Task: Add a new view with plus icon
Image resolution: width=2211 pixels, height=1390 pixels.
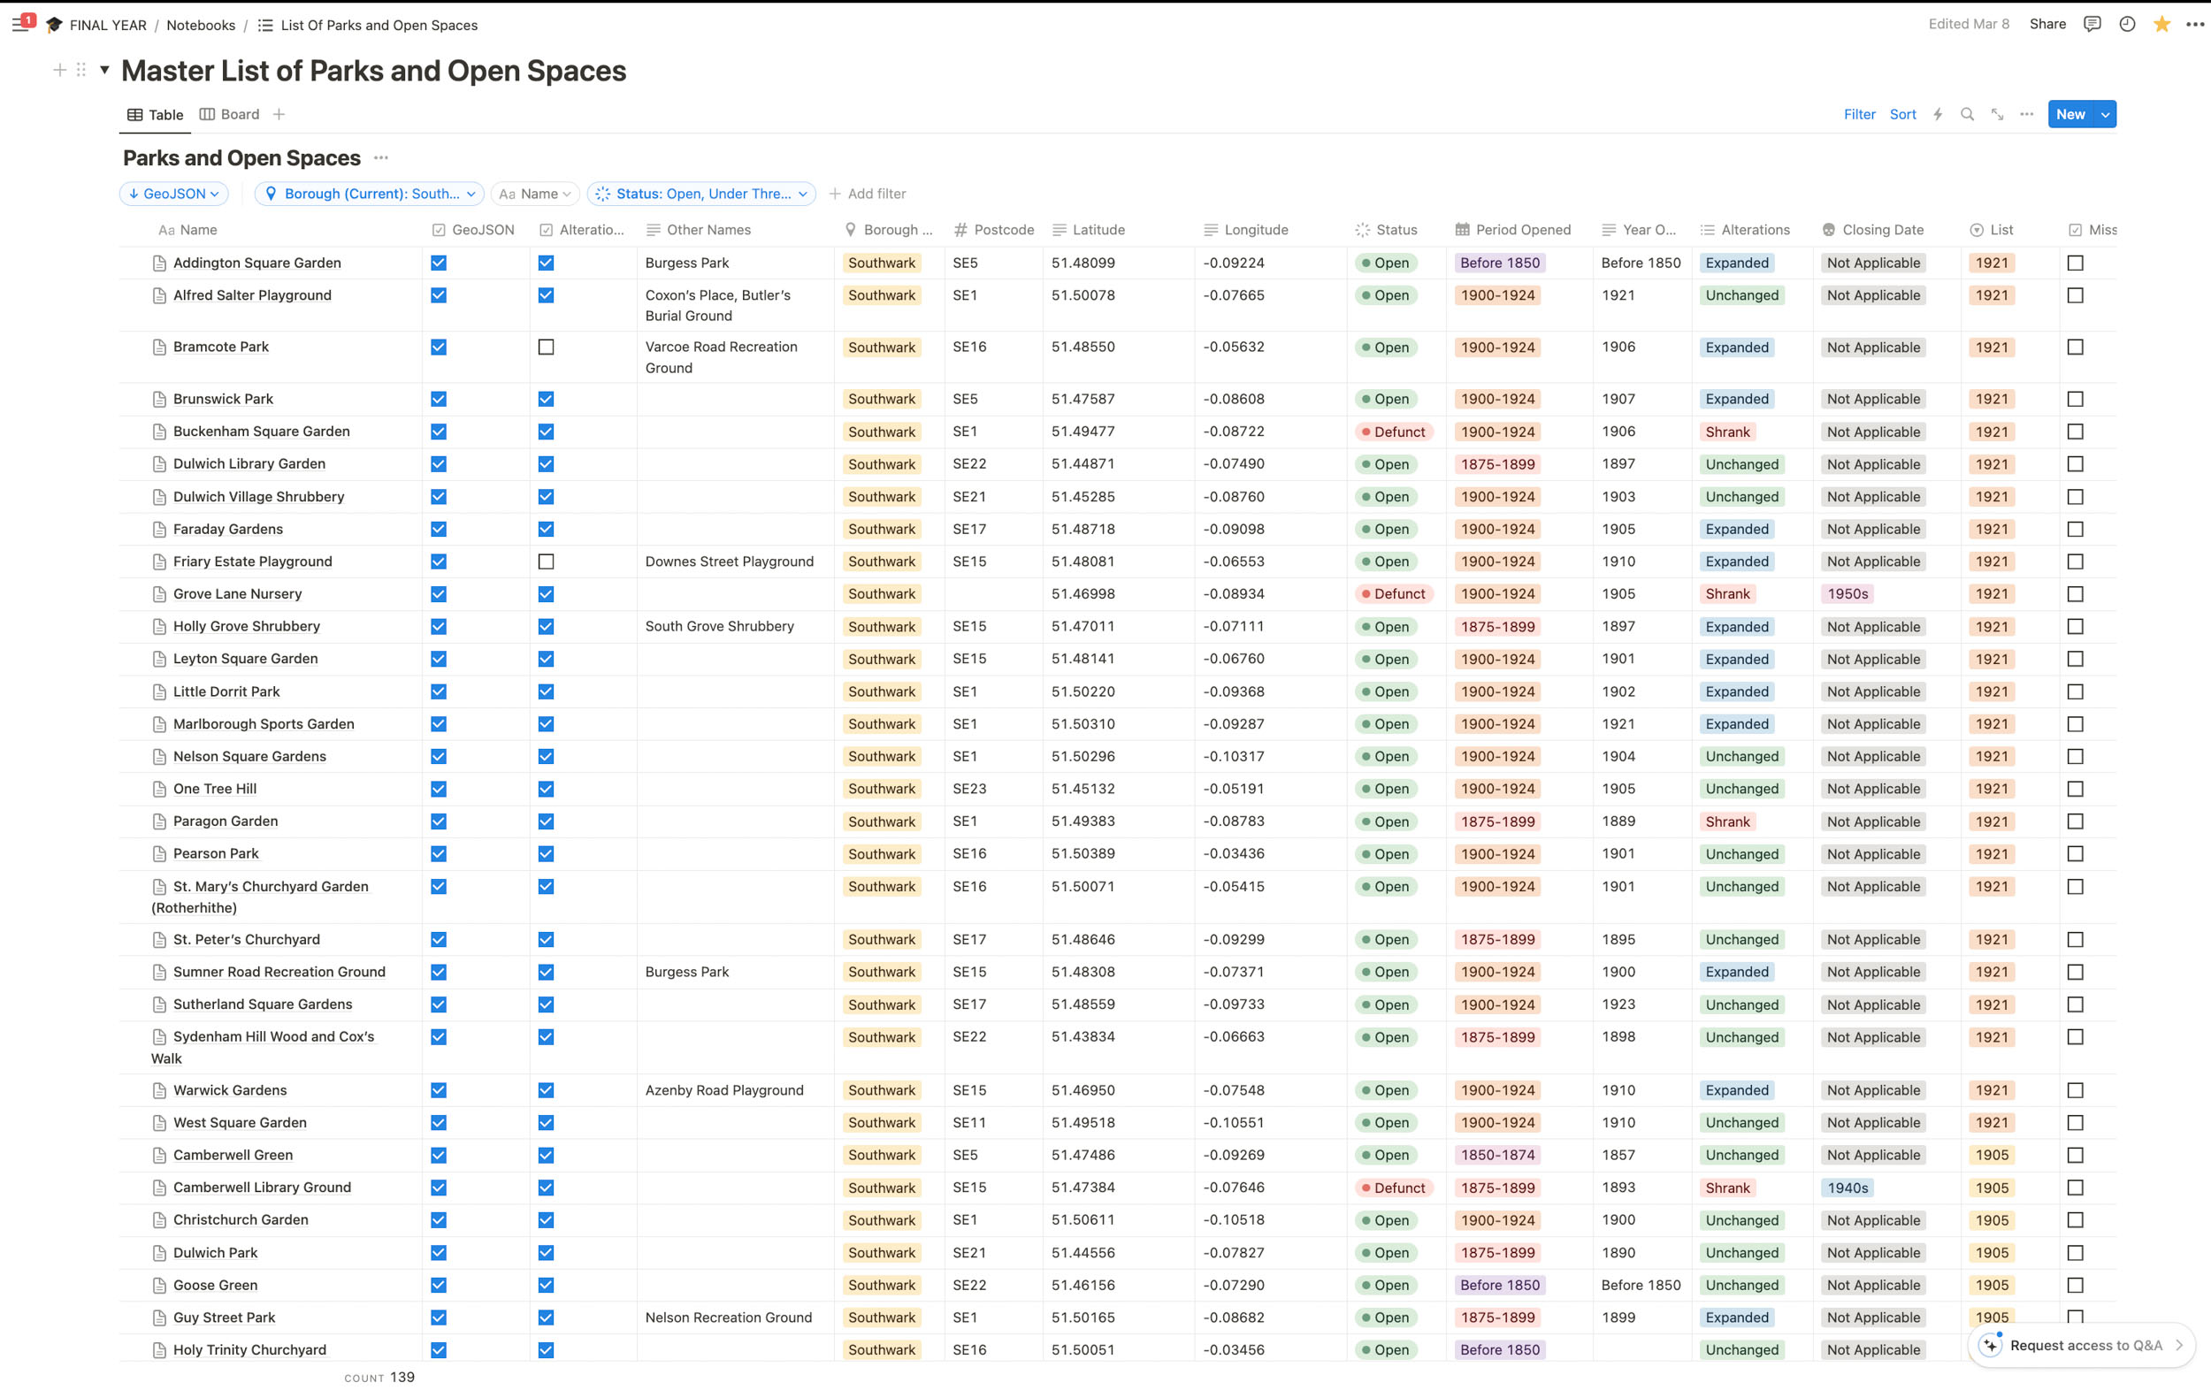Action: (279, 115)
